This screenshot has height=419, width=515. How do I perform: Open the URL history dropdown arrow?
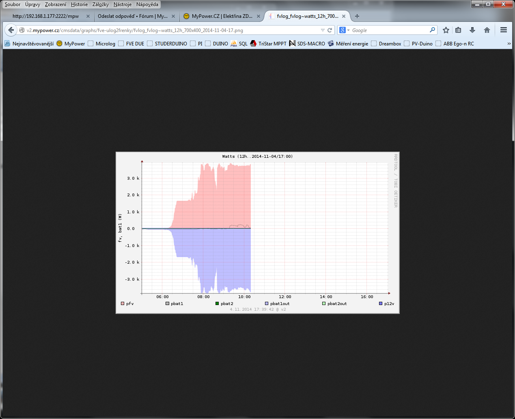pyautogui.click(x=323, y=30)
